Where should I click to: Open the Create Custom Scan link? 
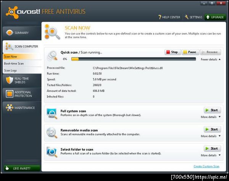[206, 166]
